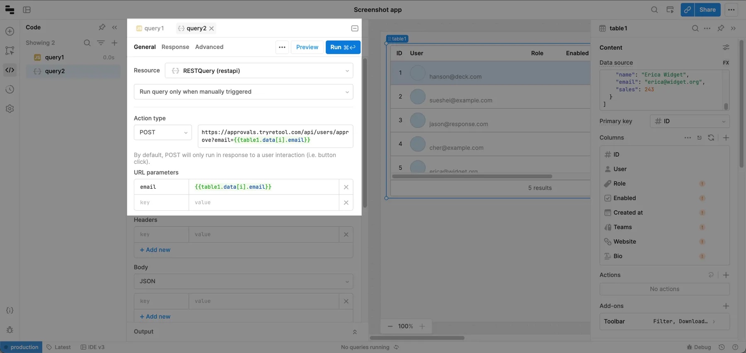Viewport: 746px width, 353px height.
Task: Switch to the Response tab
Action: pyautogui.click(x=175, y=47)
